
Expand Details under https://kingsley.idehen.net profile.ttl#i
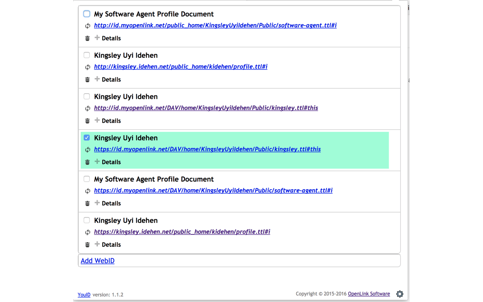tap(108, 245)
